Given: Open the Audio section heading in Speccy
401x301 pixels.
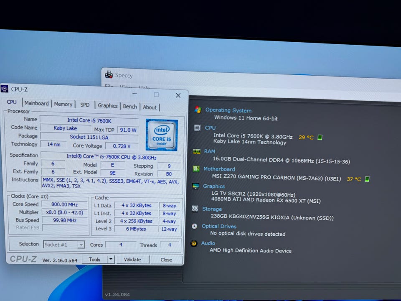Looking at the screenshot, I should point(208,243).
